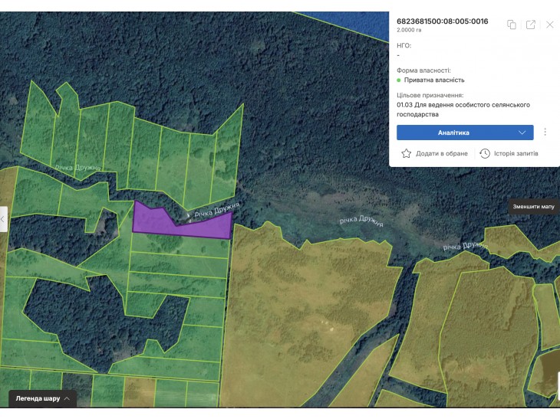The height and width of the screenshot is (419, 560).
Task: Click the НГО label
Action: pyautogui.click(x=404, y=45)
